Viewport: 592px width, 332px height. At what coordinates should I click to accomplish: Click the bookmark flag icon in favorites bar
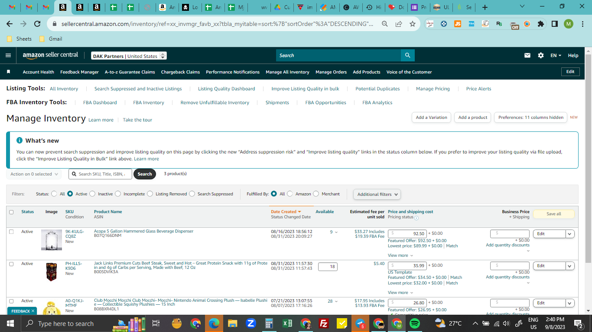point(8,72)
